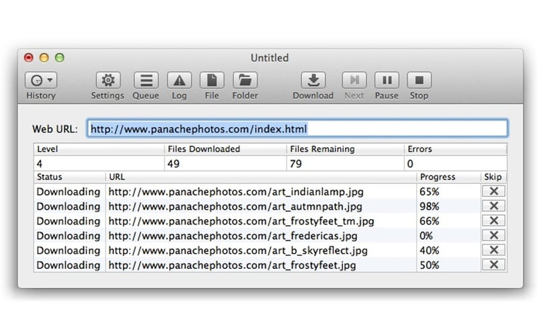Viewport: 538px width, 336px height.
Task: Click the 98% progress value
Action: click(x=429, y=206)
